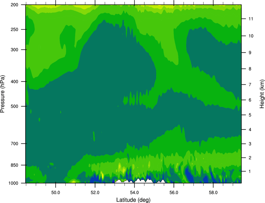Click the 58.0 latitude tick label
This screenshot has height=203, width=265.
pos(213,193)
